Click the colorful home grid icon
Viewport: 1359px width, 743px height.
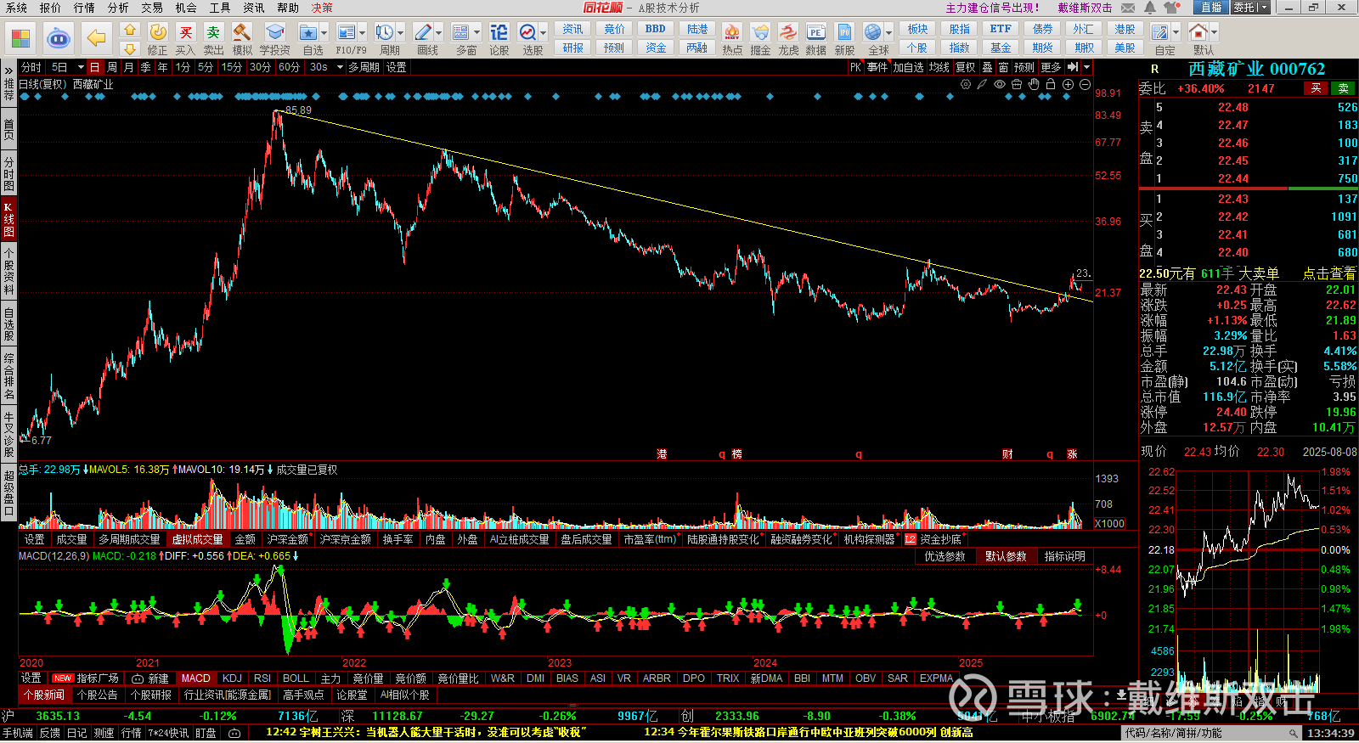[20, 39]
